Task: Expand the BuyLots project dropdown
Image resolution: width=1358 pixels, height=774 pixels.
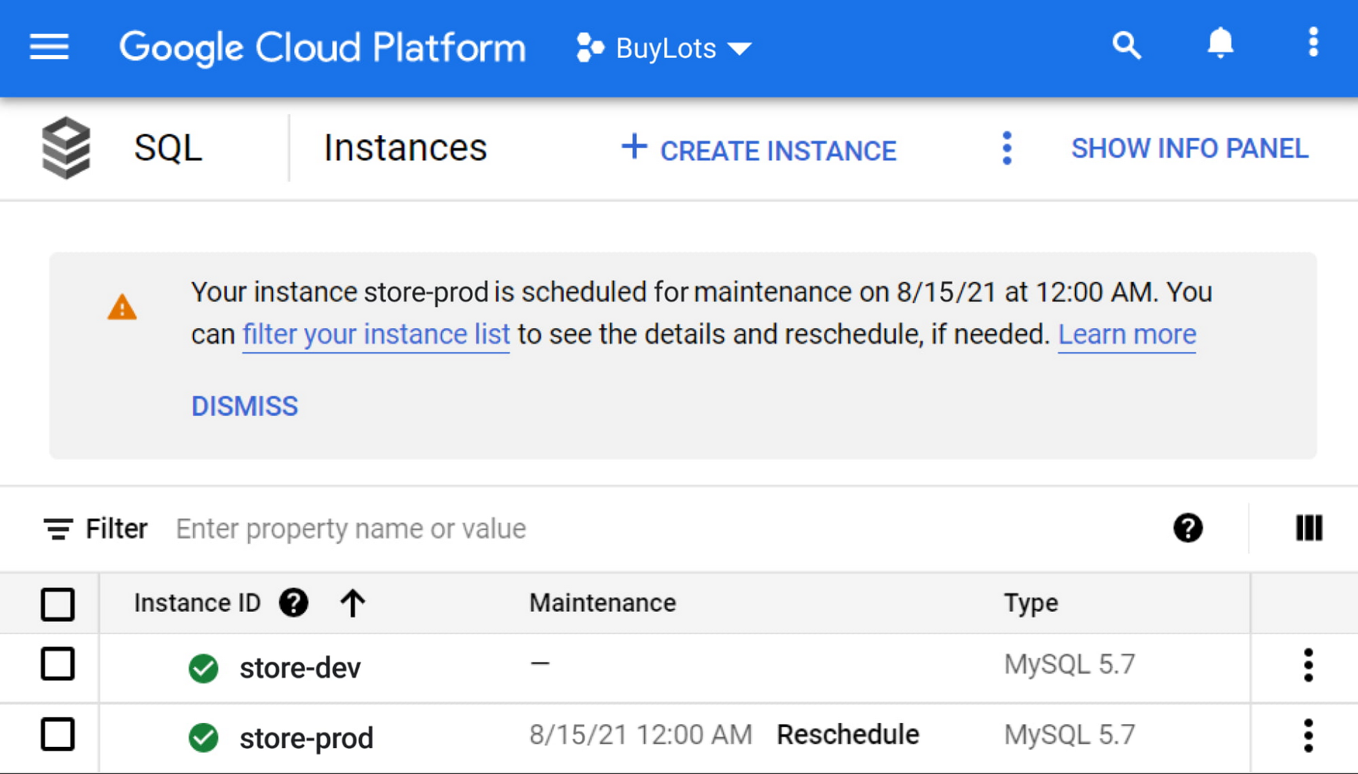Action: pos(664,48)
